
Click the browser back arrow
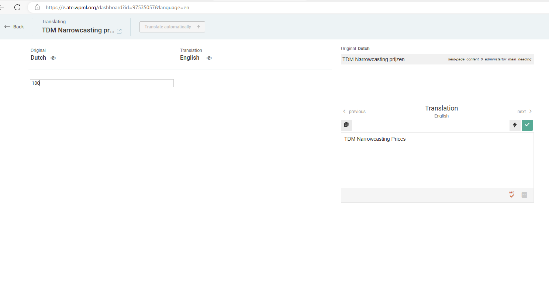pos(2,7)
